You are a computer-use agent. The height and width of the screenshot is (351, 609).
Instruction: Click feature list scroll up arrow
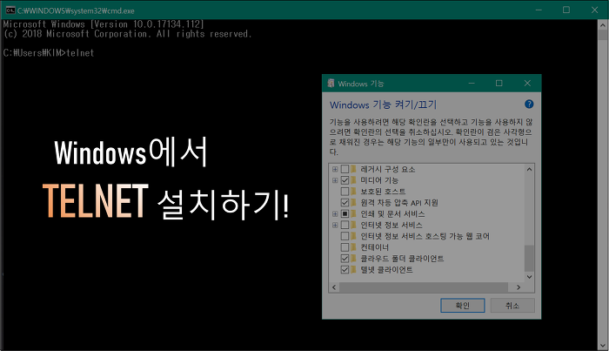529,169
